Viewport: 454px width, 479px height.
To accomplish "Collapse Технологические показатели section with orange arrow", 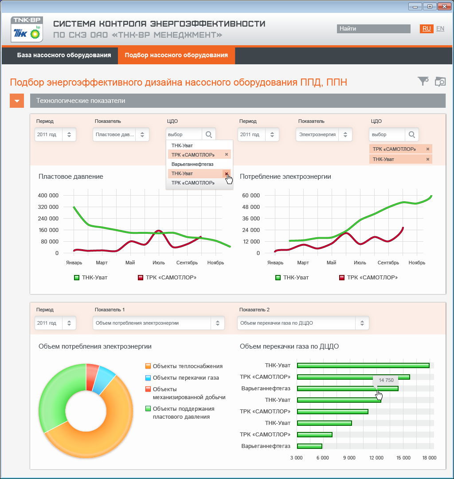I will 17,101.
